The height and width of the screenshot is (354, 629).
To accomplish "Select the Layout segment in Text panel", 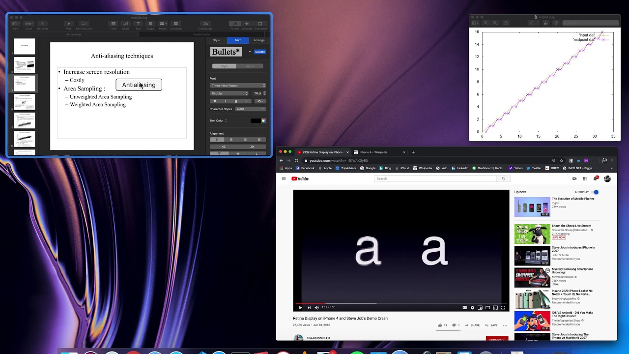I will click(x=250, y=66).
